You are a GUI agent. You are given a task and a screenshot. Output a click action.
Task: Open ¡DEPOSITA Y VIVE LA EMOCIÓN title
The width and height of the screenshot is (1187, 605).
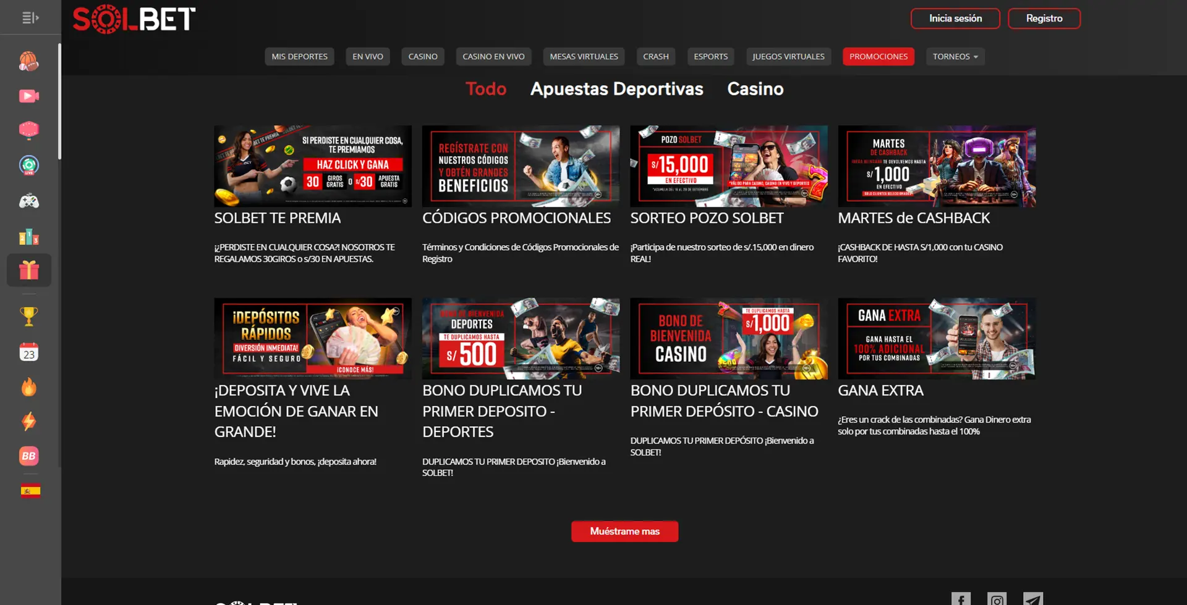point(296,411)
